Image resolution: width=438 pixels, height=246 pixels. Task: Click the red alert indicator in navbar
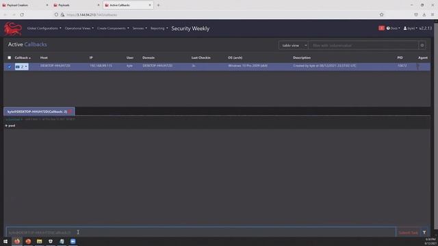coord(381,28)
